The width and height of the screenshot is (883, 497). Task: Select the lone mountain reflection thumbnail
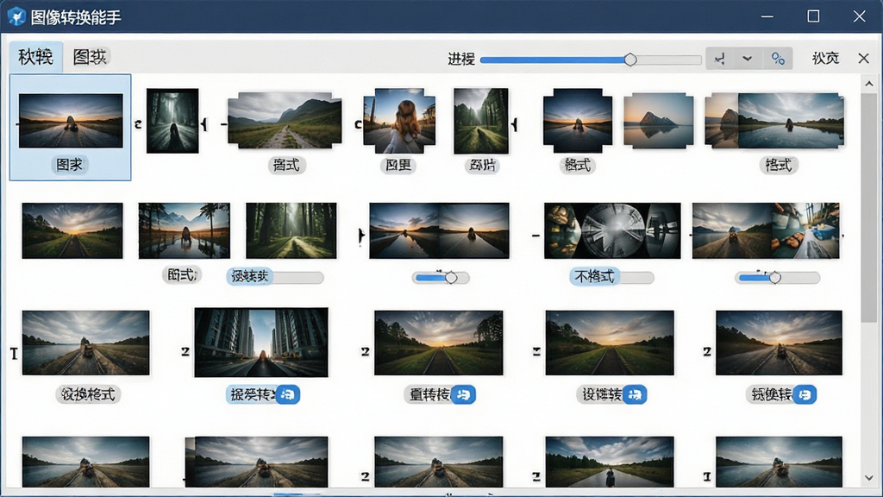point(659,121)
